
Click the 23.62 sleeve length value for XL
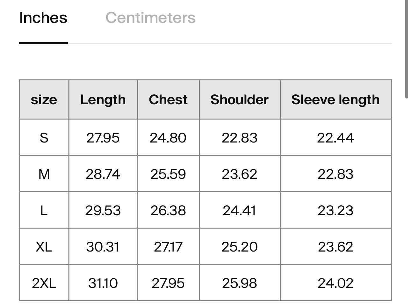[335, 247]
